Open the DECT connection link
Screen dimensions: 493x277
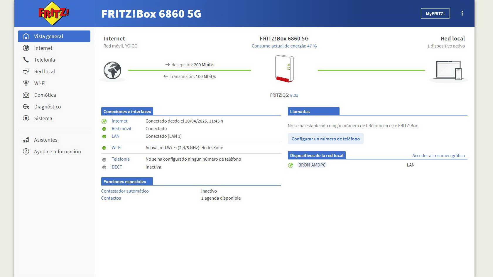pyautogui.click(x=117, y=167)
